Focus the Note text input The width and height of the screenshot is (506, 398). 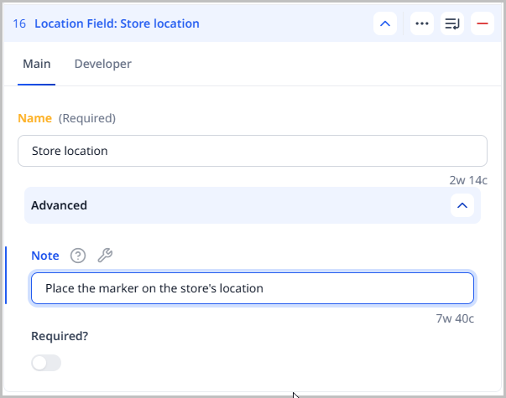click(253, 288)
